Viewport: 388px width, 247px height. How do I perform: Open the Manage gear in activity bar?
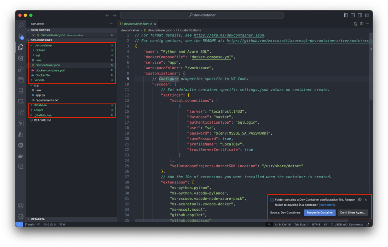tap(20, 216)
